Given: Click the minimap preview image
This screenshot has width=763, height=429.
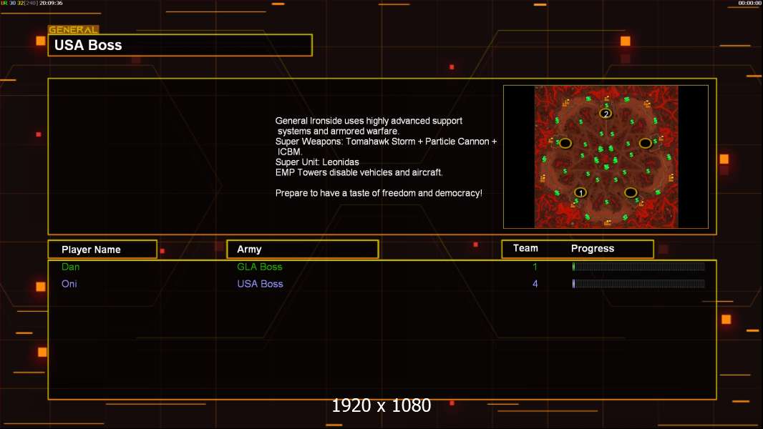Looking at the screenshot, I should [x=606, y=157].
